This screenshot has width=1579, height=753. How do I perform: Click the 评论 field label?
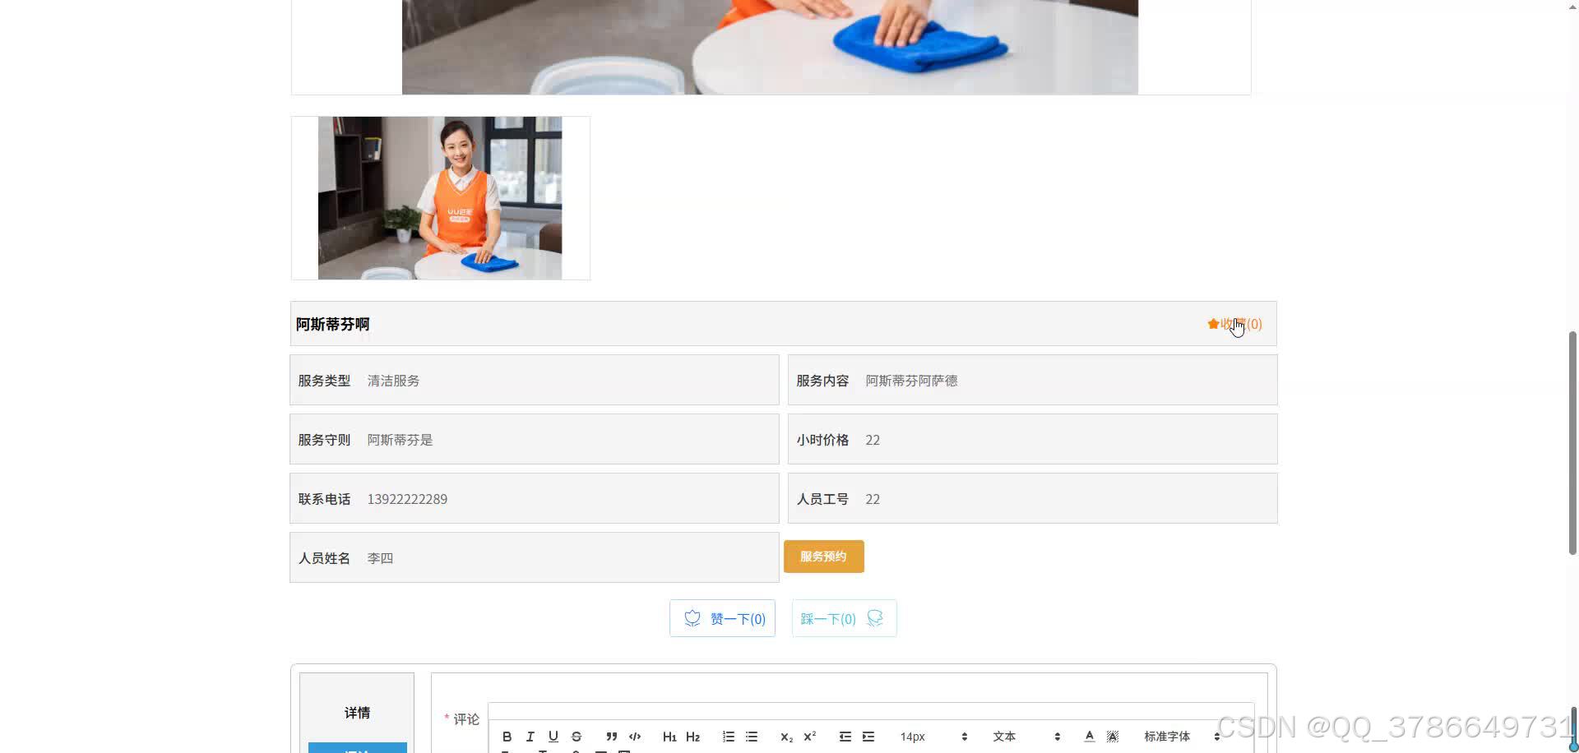(466, 719)
